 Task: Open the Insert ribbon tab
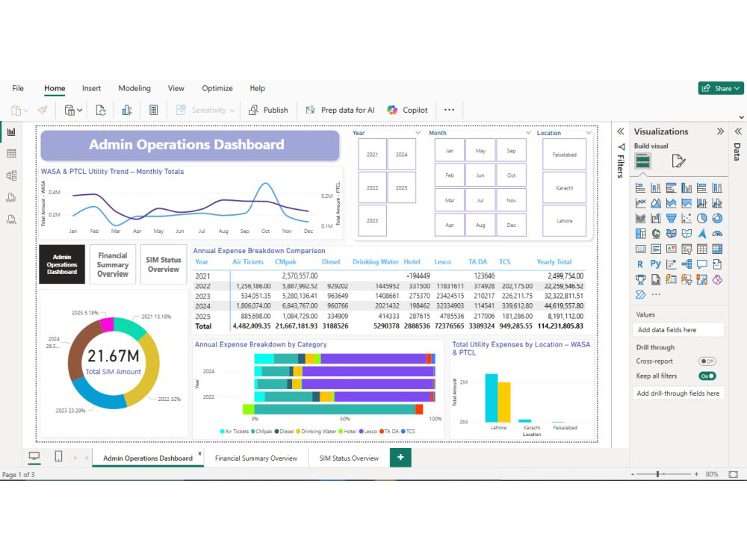91,88
